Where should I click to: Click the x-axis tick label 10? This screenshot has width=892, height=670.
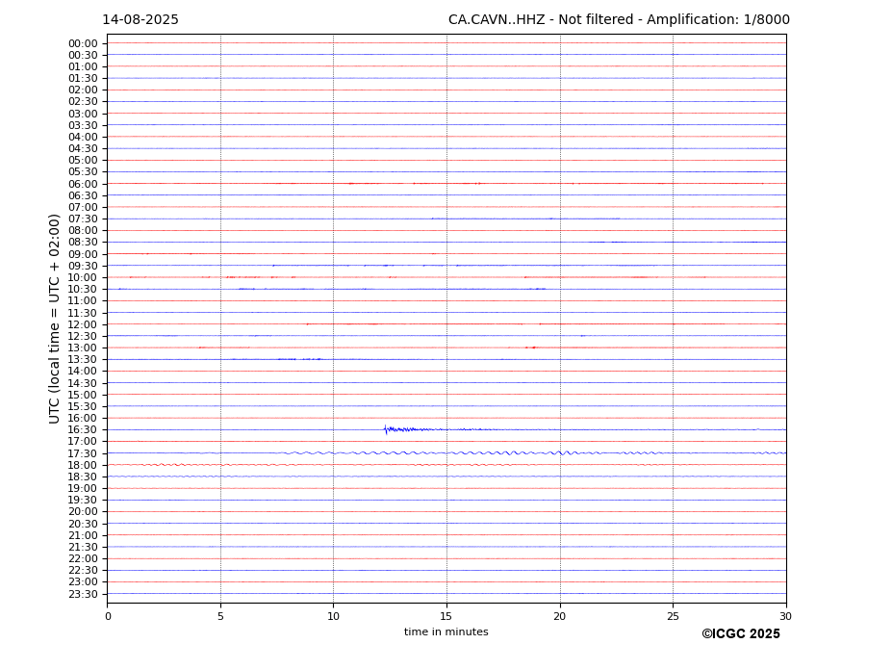click(333, 616)
